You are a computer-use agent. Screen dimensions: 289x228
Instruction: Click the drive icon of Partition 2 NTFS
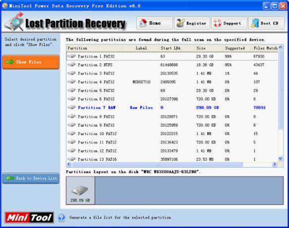(72, 64)
